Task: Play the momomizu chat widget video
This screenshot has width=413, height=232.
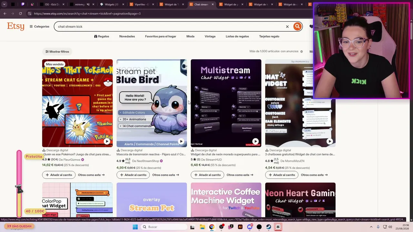Action: [x=329, y=141]
